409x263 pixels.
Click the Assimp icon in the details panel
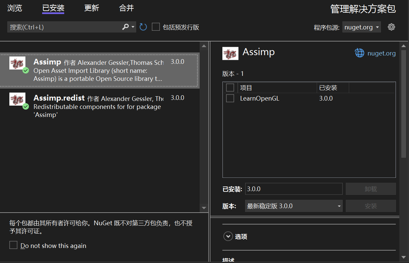click(230, 53)
